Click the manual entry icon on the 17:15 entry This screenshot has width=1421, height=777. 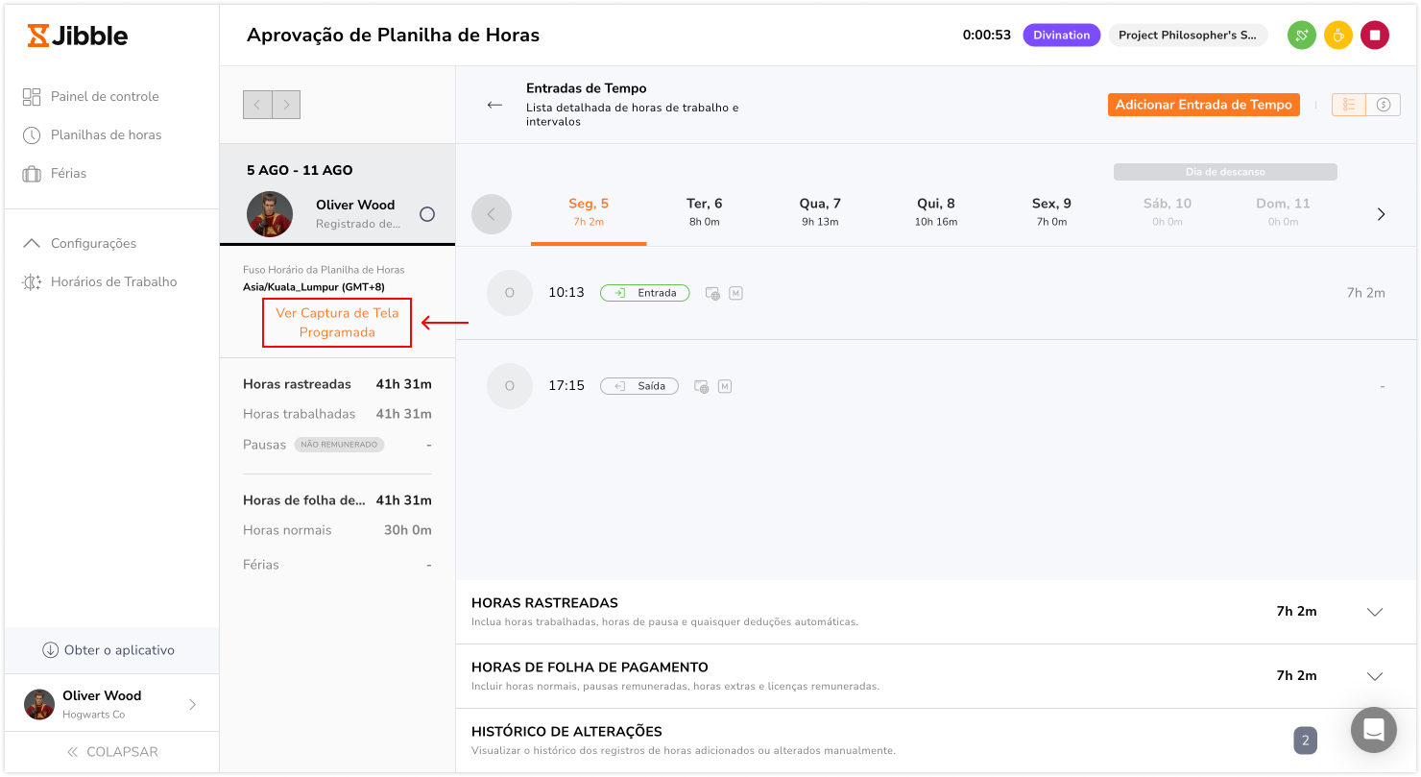725,386
